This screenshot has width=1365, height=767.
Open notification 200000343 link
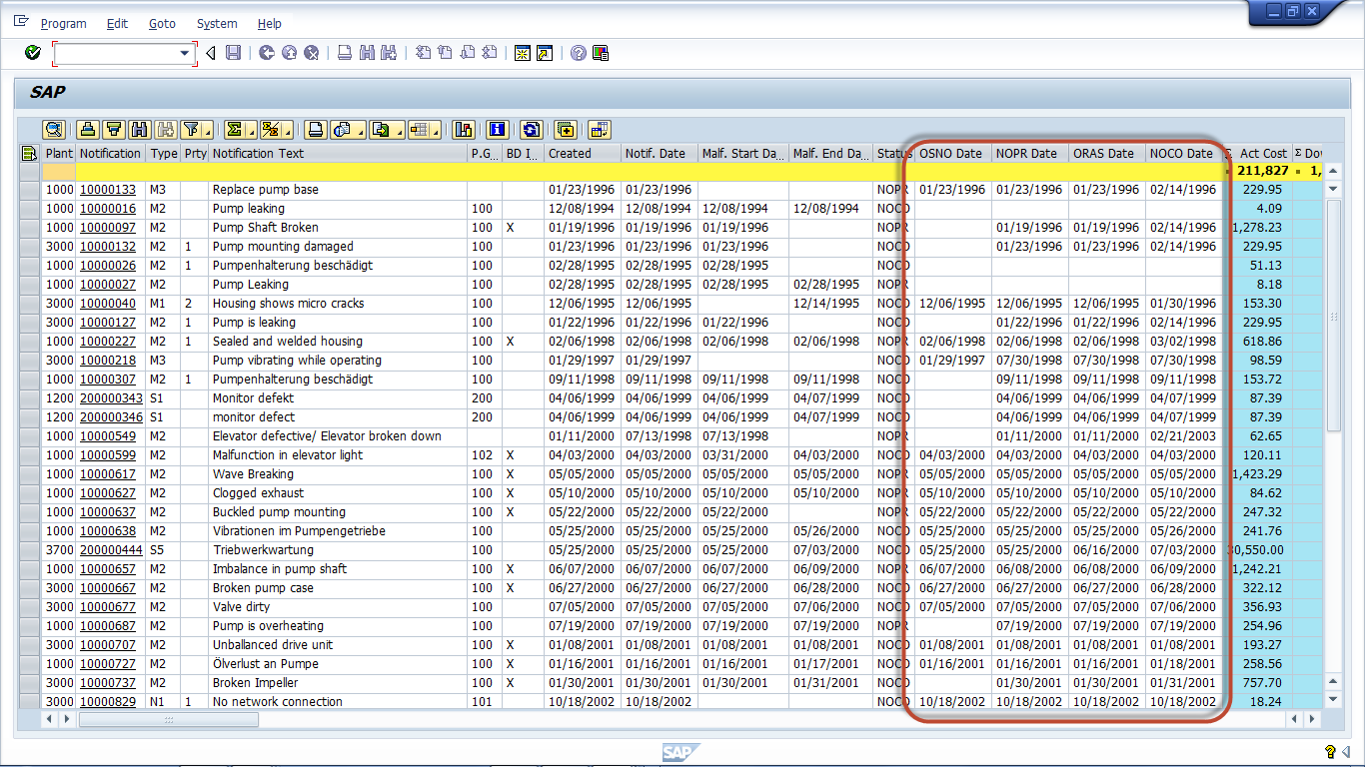[x=111, y=398]
